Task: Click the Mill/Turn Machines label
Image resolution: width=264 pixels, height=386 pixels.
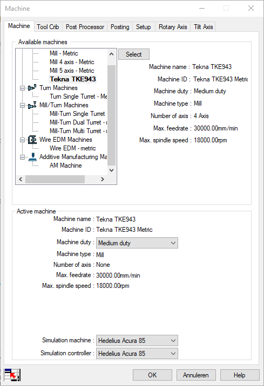Action: coord(64,105)
